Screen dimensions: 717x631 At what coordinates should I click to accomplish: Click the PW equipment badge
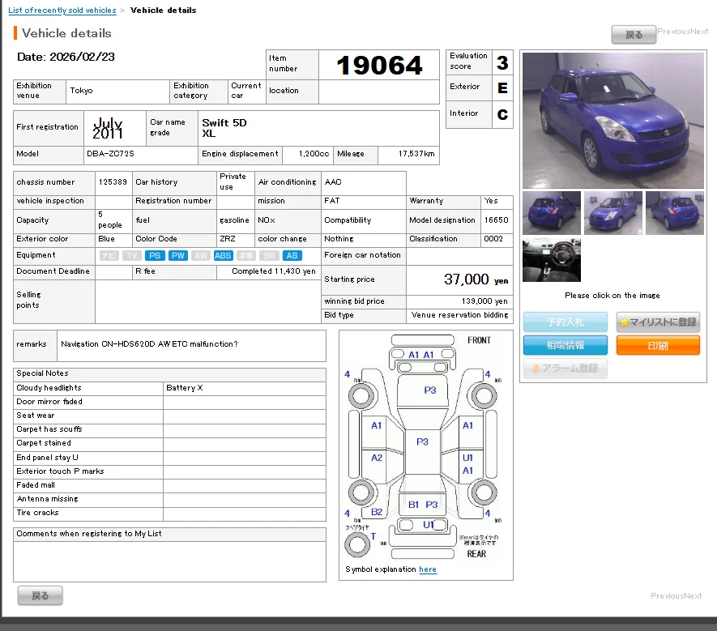(178, 256)
